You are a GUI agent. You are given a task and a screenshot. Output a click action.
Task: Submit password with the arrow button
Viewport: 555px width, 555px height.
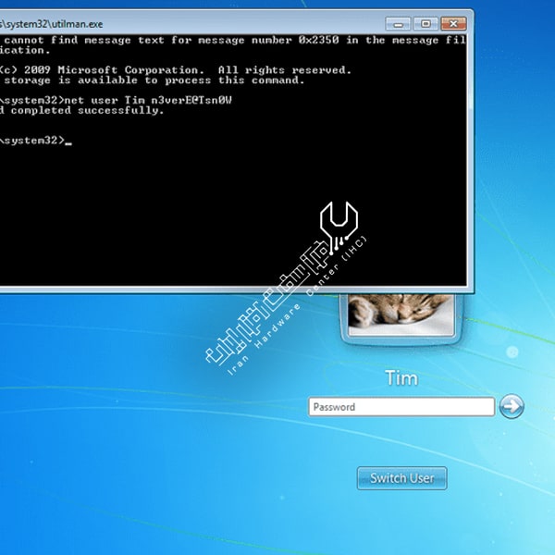512,406
